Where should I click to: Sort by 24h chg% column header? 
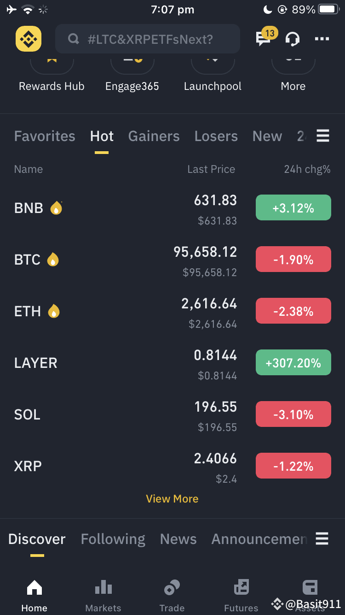307,169
